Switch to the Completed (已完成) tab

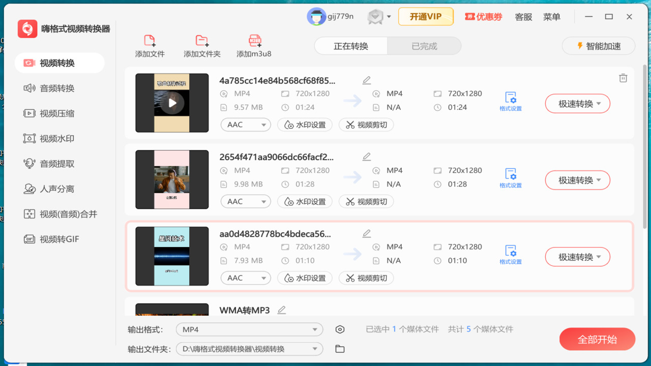pyautogui.click(x=424, y=46)
